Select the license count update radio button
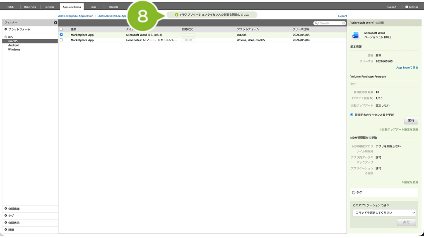 pos(352,115)
